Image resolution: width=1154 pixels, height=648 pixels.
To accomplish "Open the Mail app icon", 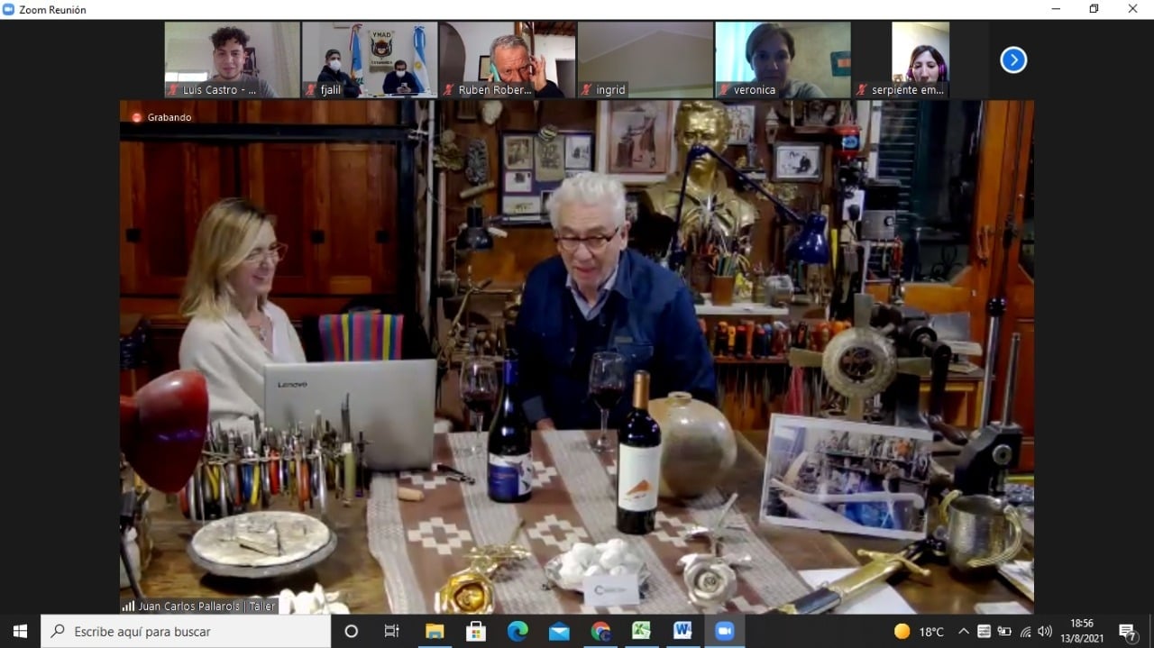I will pyautogui.click(x=559, y=631).
